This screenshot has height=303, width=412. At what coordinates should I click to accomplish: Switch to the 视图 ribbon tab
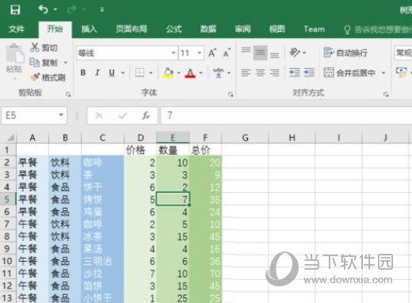(x=277, y=29)
